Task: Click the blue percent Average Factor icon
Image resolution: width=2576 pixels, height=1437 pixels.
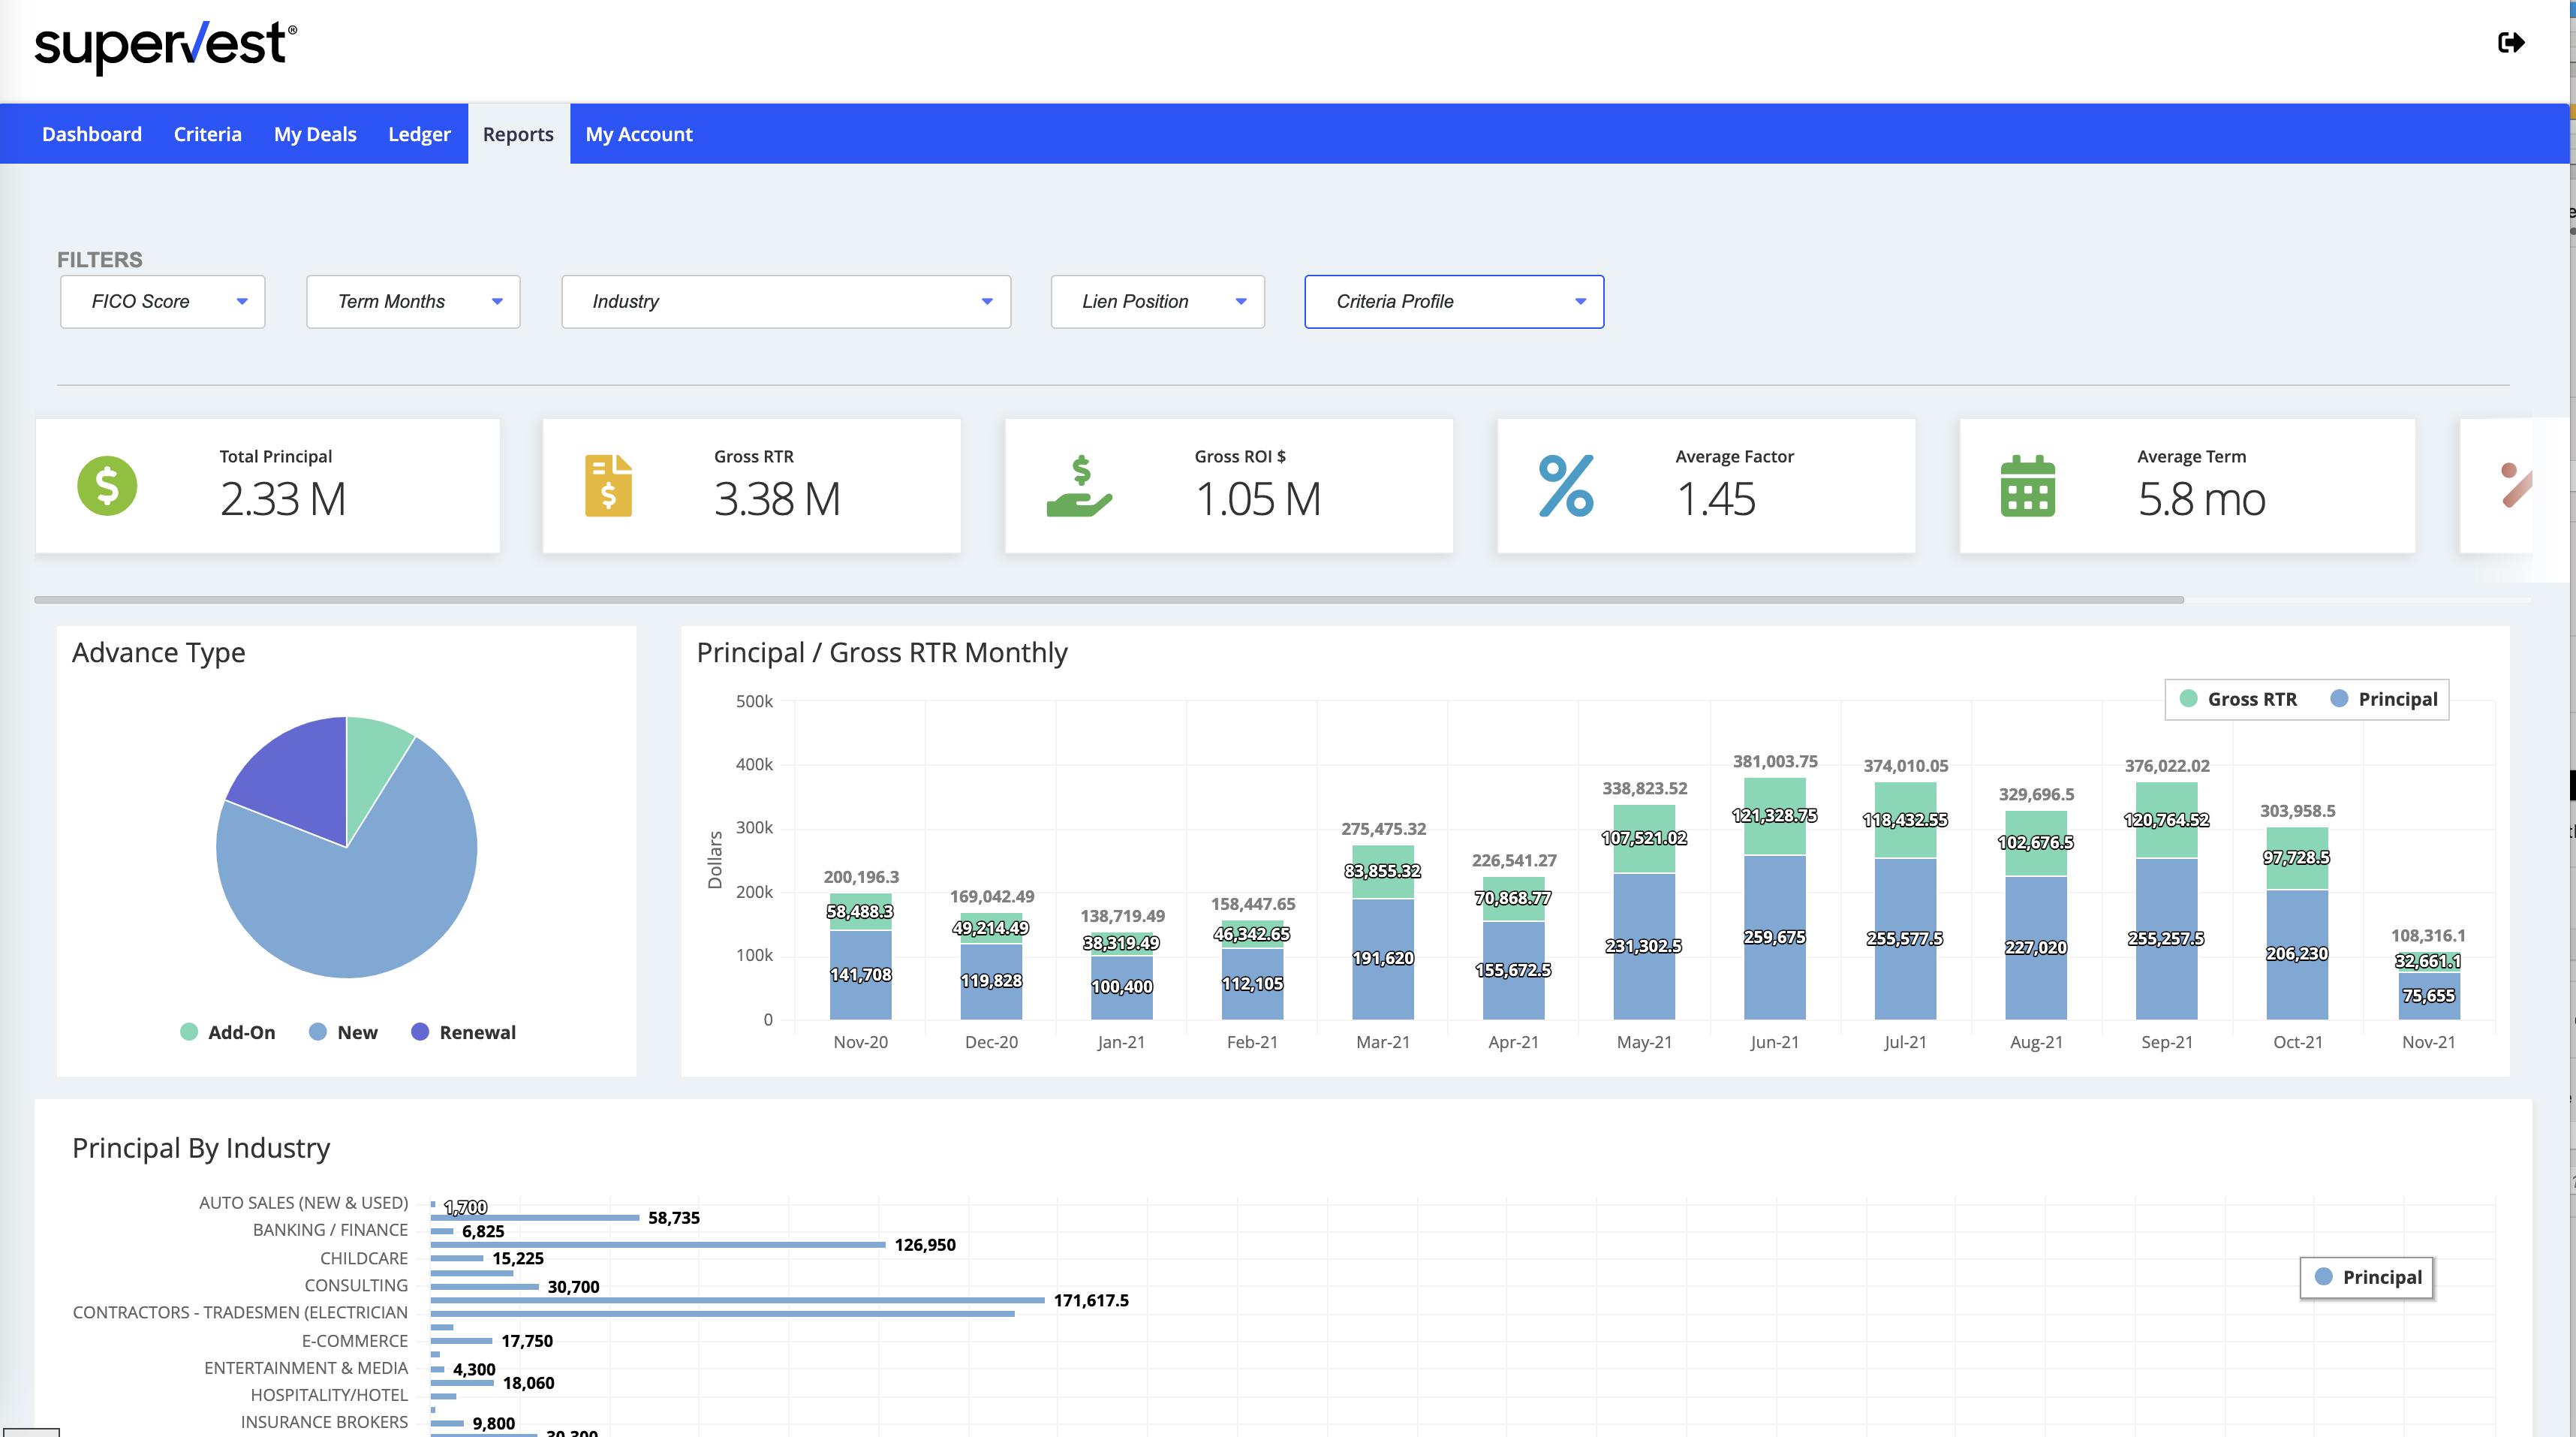Action: coord(1566,486)
